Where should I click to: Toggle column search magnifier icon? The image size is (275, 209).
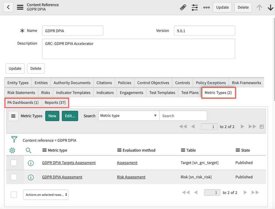[x=28, y=150]
